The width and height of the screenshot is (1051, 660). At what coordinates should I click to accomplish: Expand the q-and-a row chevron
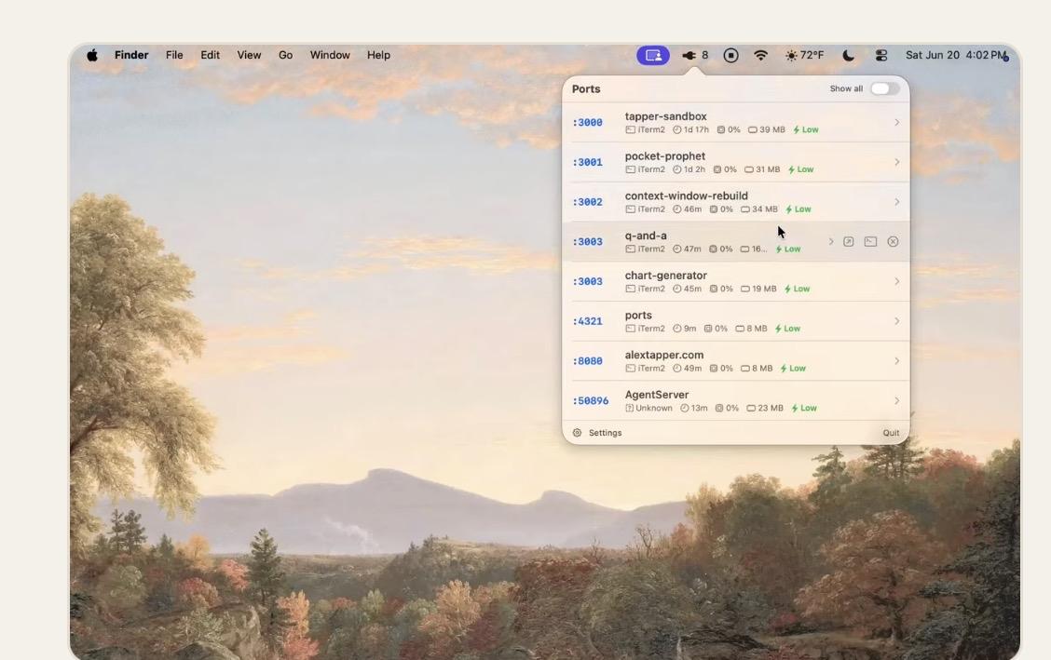(x=831, y=242)
